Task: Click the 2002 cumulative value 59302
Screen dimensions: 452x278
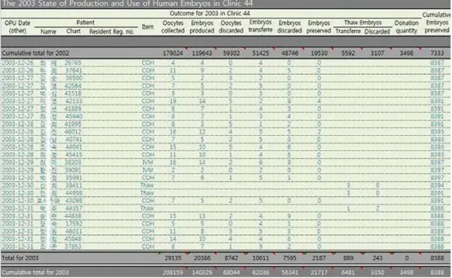Action: (231, 53)
